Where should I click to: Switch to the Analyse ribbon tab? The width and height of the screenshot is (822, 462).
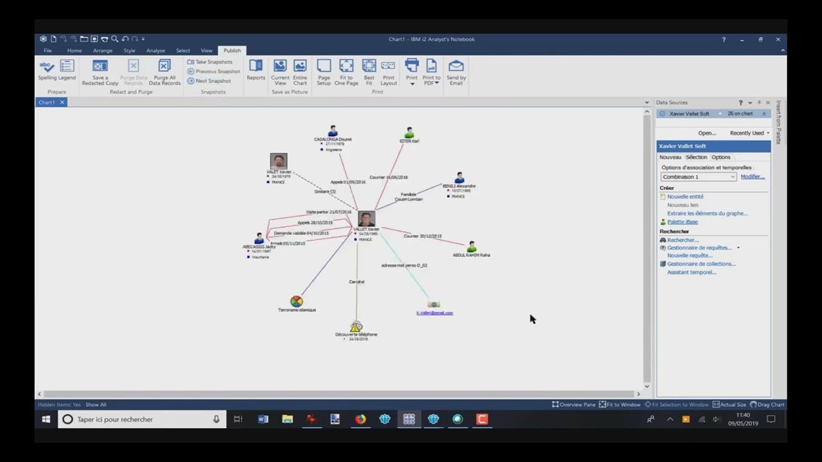click(155, 51)
